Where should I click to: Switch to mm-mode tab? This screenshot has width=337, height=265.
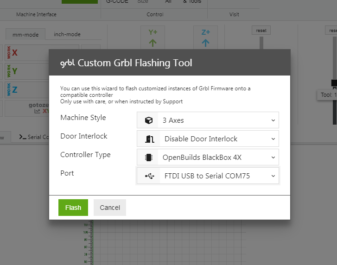pyautogui.click(x=25, y=34)
